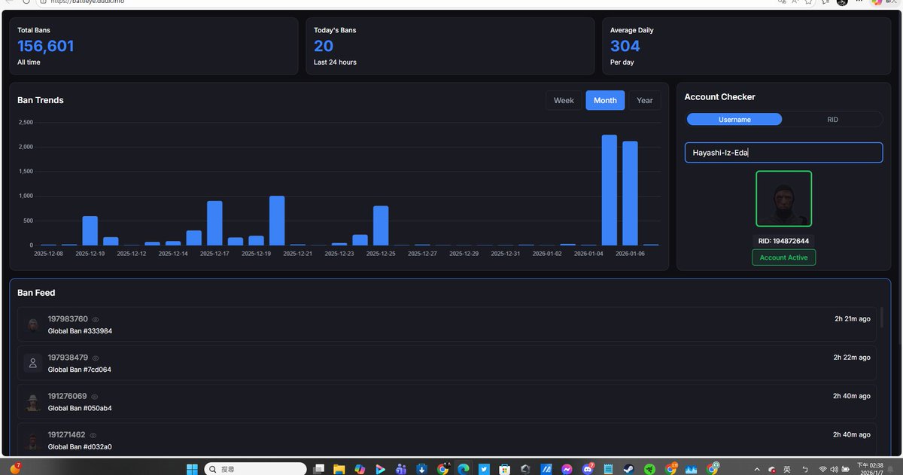Click the Ban Feed scrollbar thumb

[x=881, y=316]
